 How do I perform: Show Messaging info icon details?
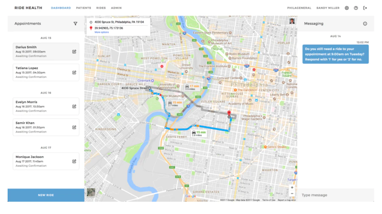(365, 24)
